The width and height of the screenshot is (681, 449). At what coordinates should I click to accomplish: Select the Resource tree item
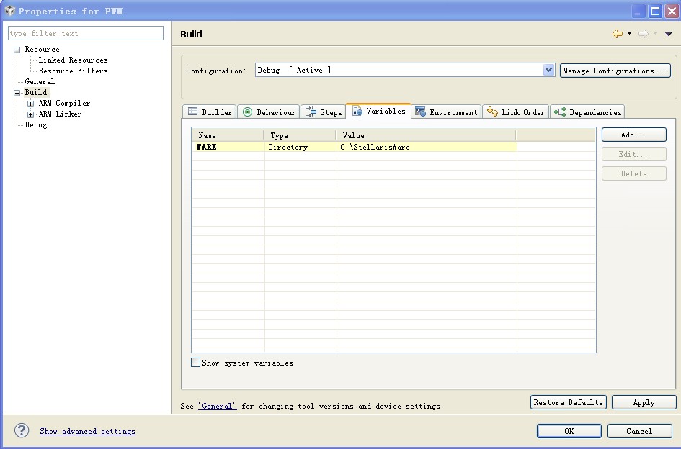pos(42,50)
